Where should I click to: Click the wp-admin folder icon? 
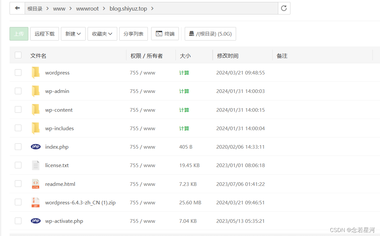point(36,91)
